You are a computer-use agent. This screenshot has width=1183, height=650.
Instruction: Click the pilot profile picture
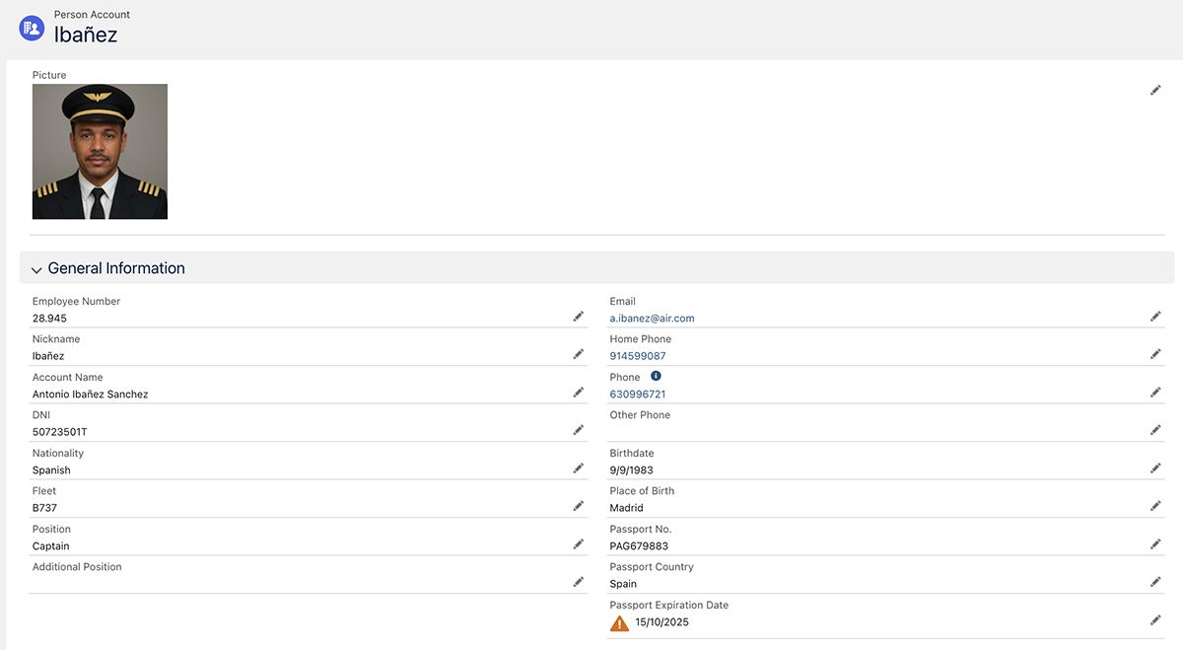tap(100, 151)
